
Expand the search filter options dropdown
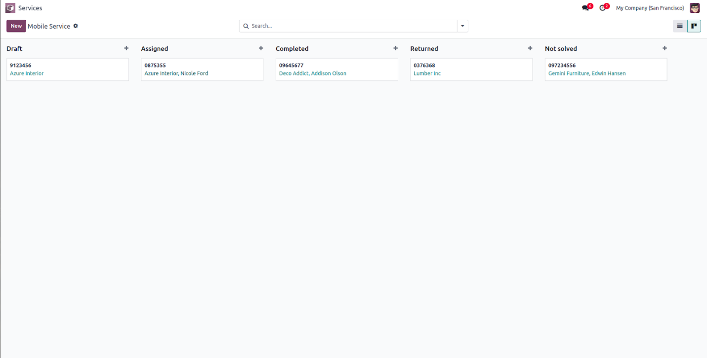462,26
